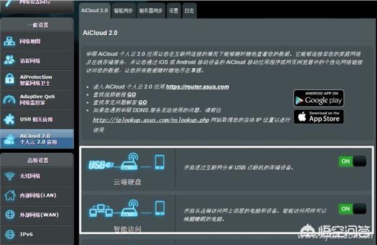Open the Network Map sidebar icon
This screenshot has width=377, height=245.
click(9, 41)
